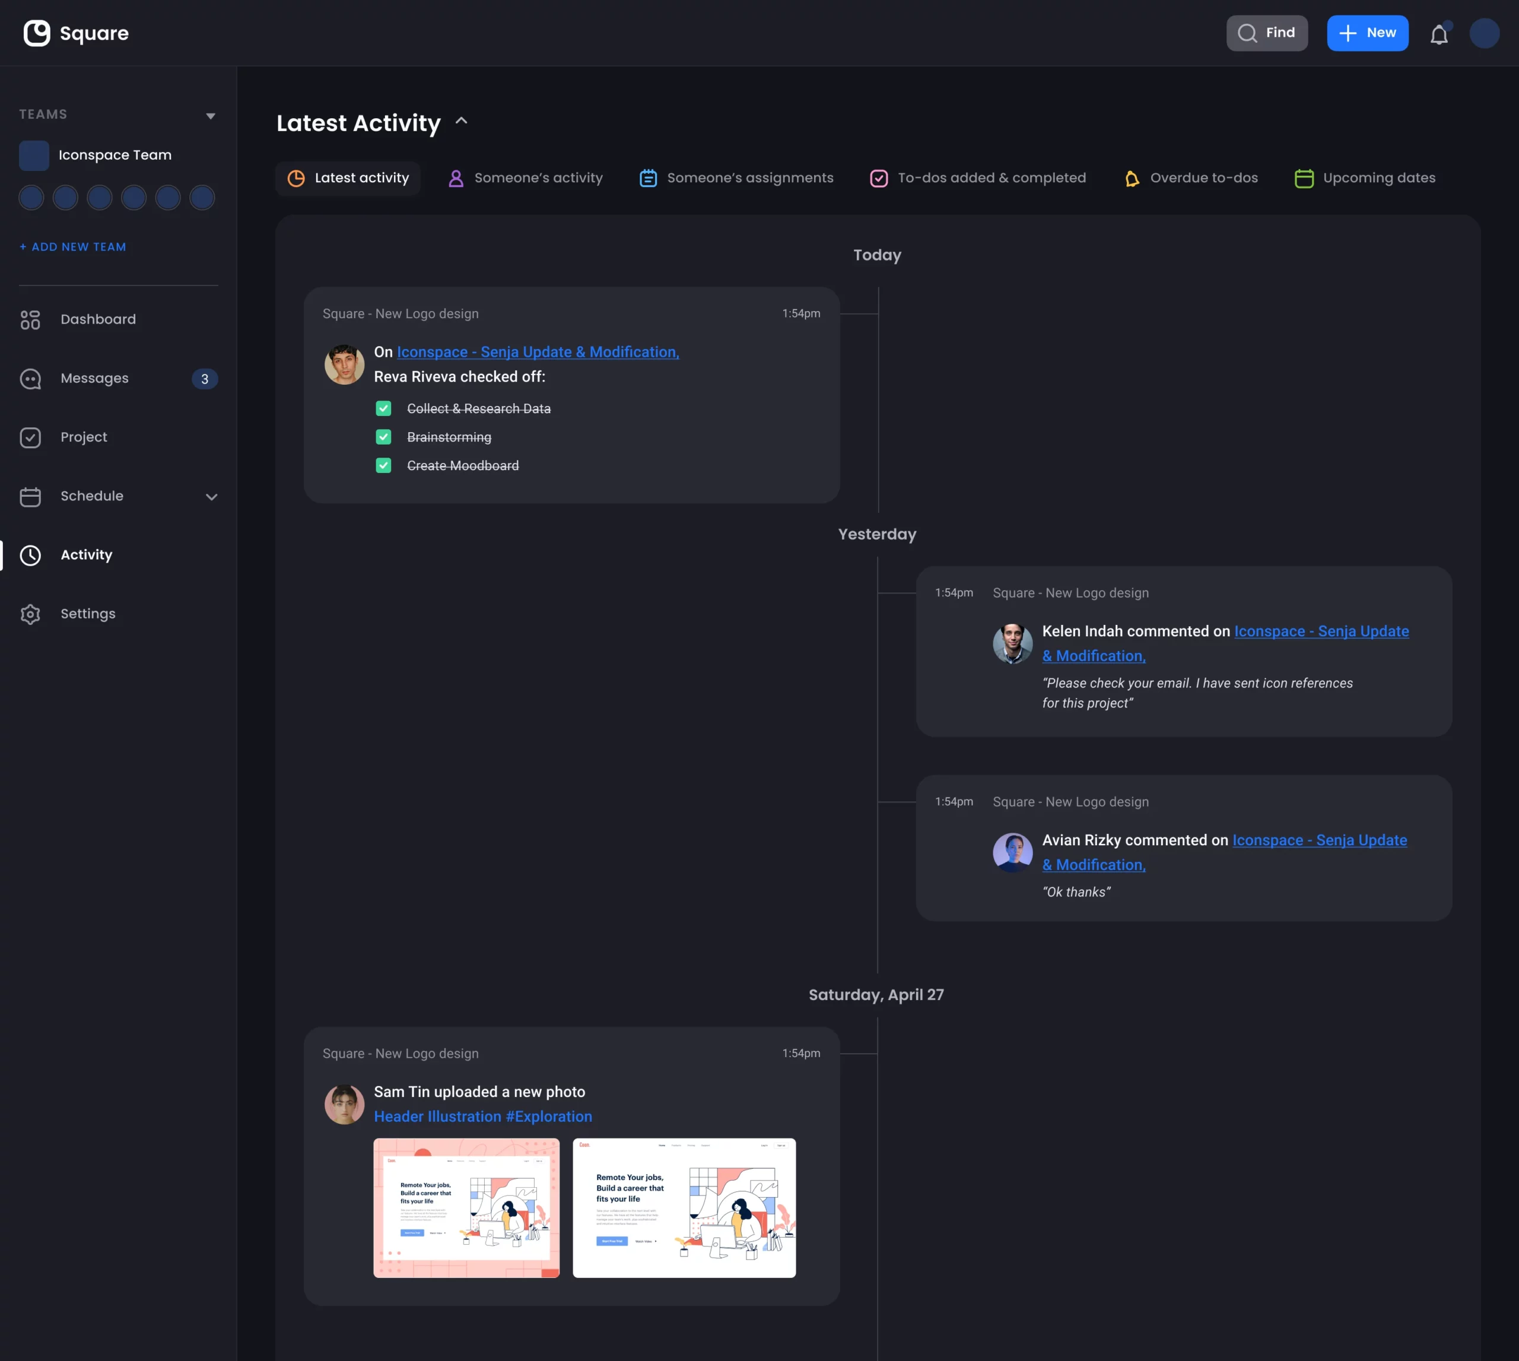Click the Square logo icon
The width and height of the screenshot is (1519, 1361).
37,33
